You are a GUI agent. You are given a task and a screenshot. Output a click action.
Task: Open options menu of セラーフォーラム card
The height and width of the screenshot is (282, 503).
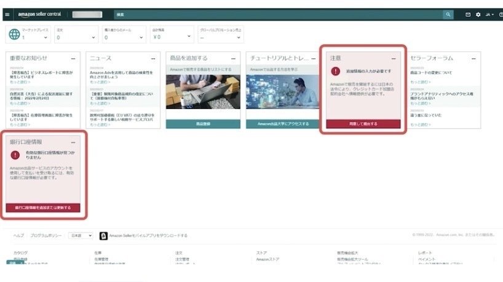tap(473, 58)
